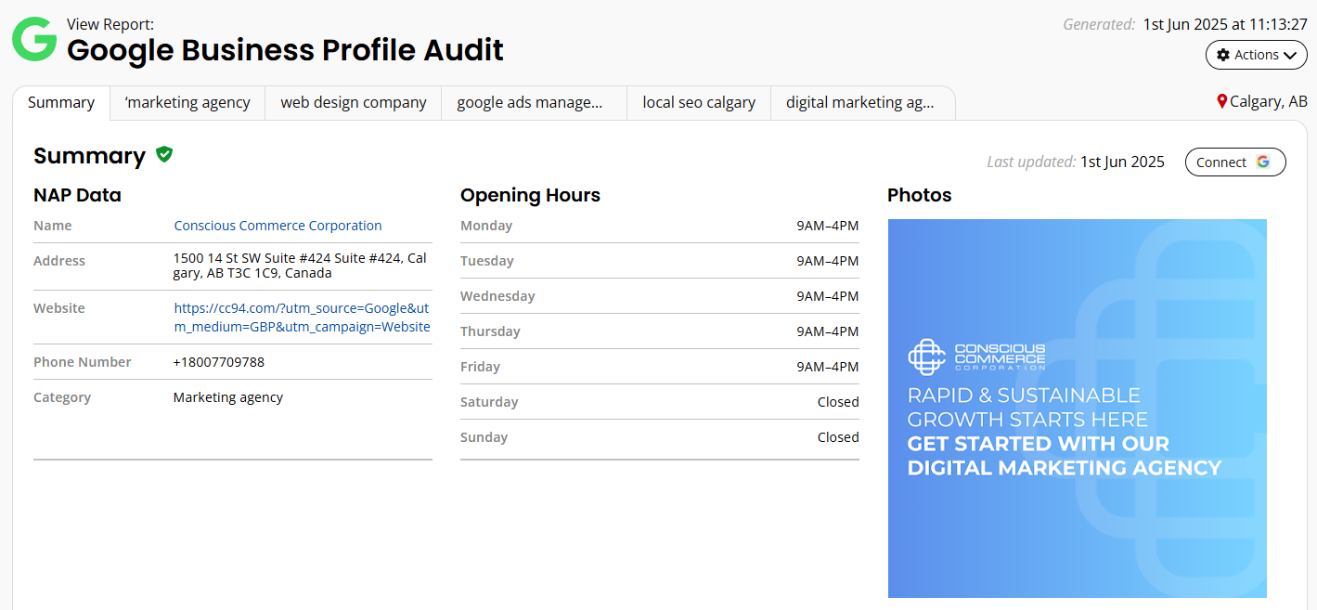The width and height of the screenshot is (1317, 610).
Task: Click the Opening Hours heading
Action: point(530,195)
